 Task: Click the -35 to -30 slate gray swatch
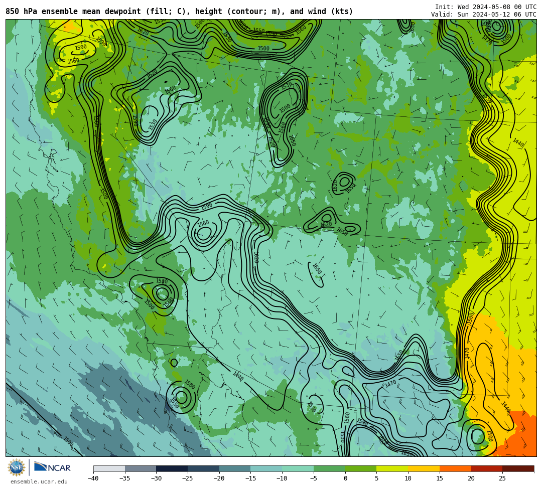coord(141,468)
